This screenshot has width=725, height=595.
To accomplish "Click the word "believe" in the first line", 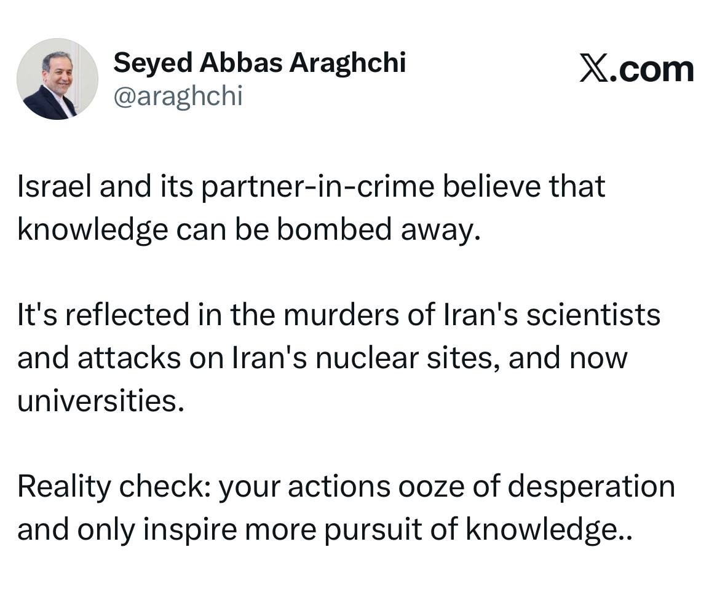I will click(x=487, y=186).
